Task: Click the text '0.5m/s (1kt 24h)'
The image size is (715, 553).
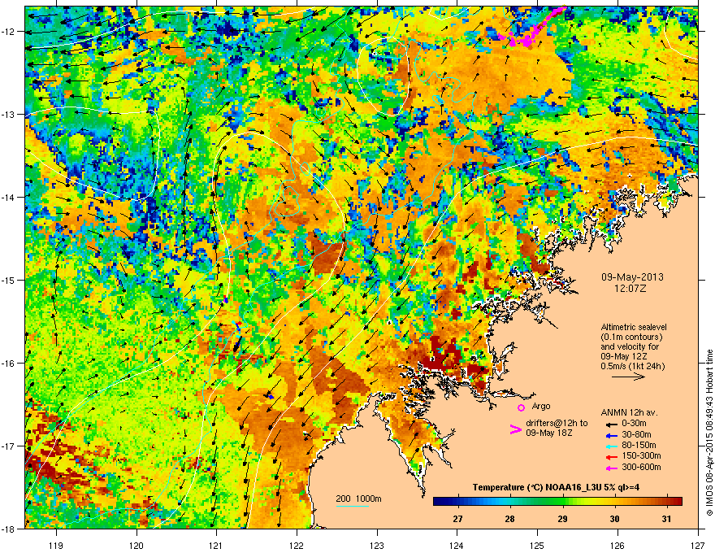Action: point(632,366)
